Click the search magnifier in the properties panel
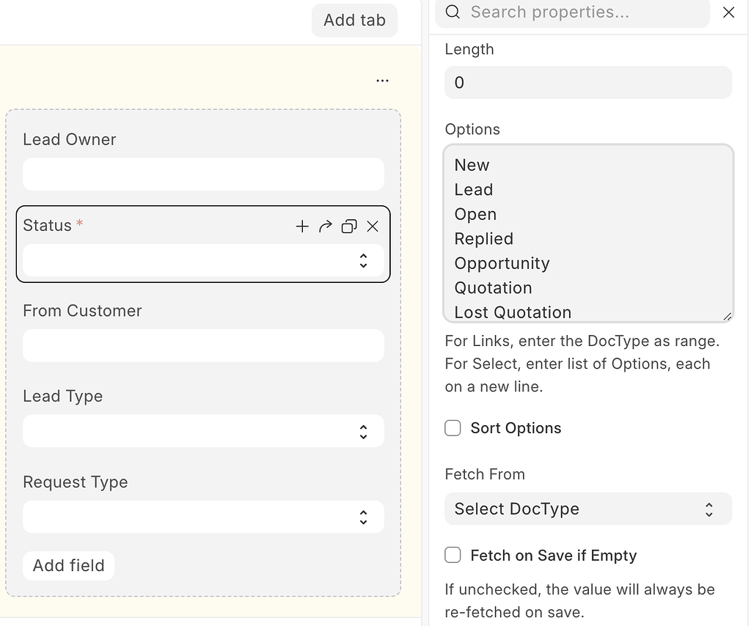The image size is (751, 626). pyautogui.click(x=453, y=12)
